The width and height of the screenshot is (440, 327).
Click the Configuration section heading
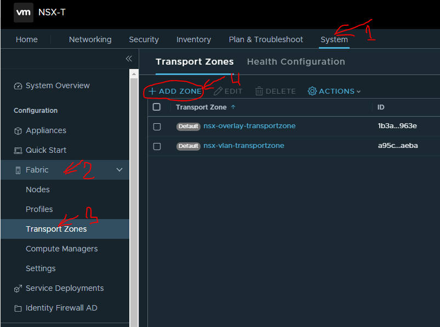click(x=36, y=111)
